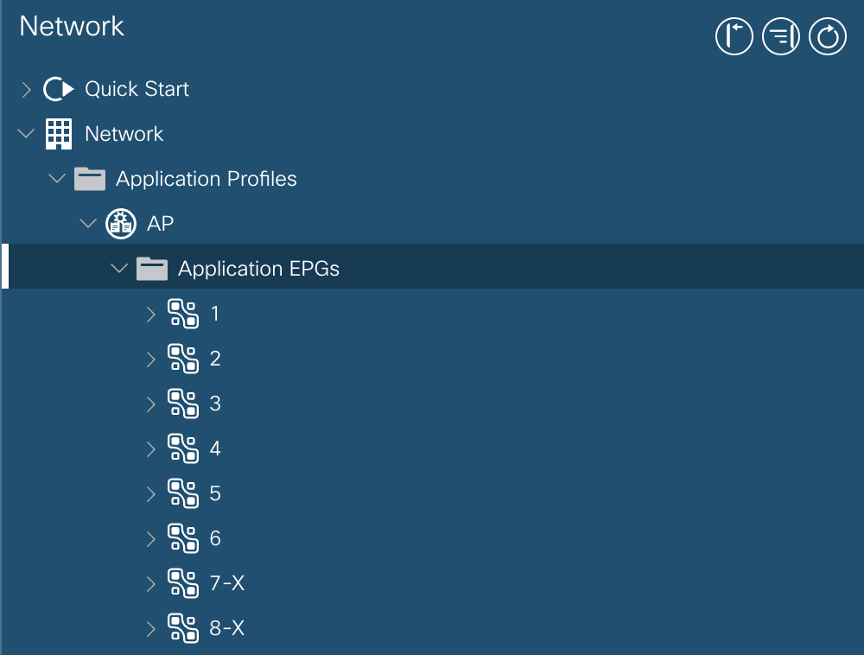The height and width of the screenshot is (655, 864).
Task: Click the Network panel title
Action: [72, 26]
